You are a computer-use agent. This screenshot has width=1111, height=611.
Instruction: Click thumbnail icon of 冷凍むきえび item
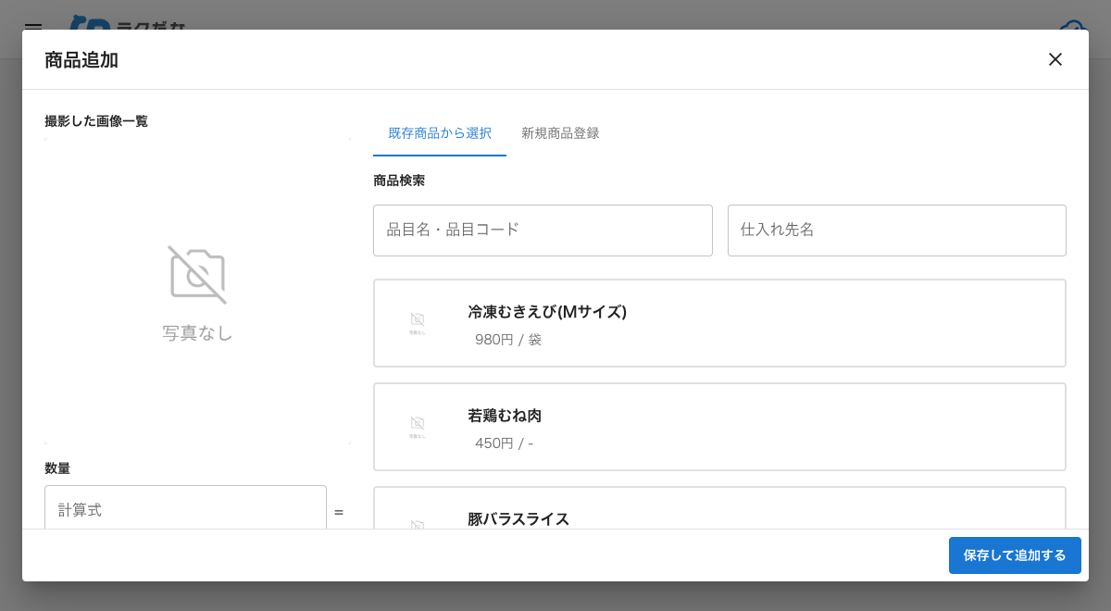tap(418, 323)
